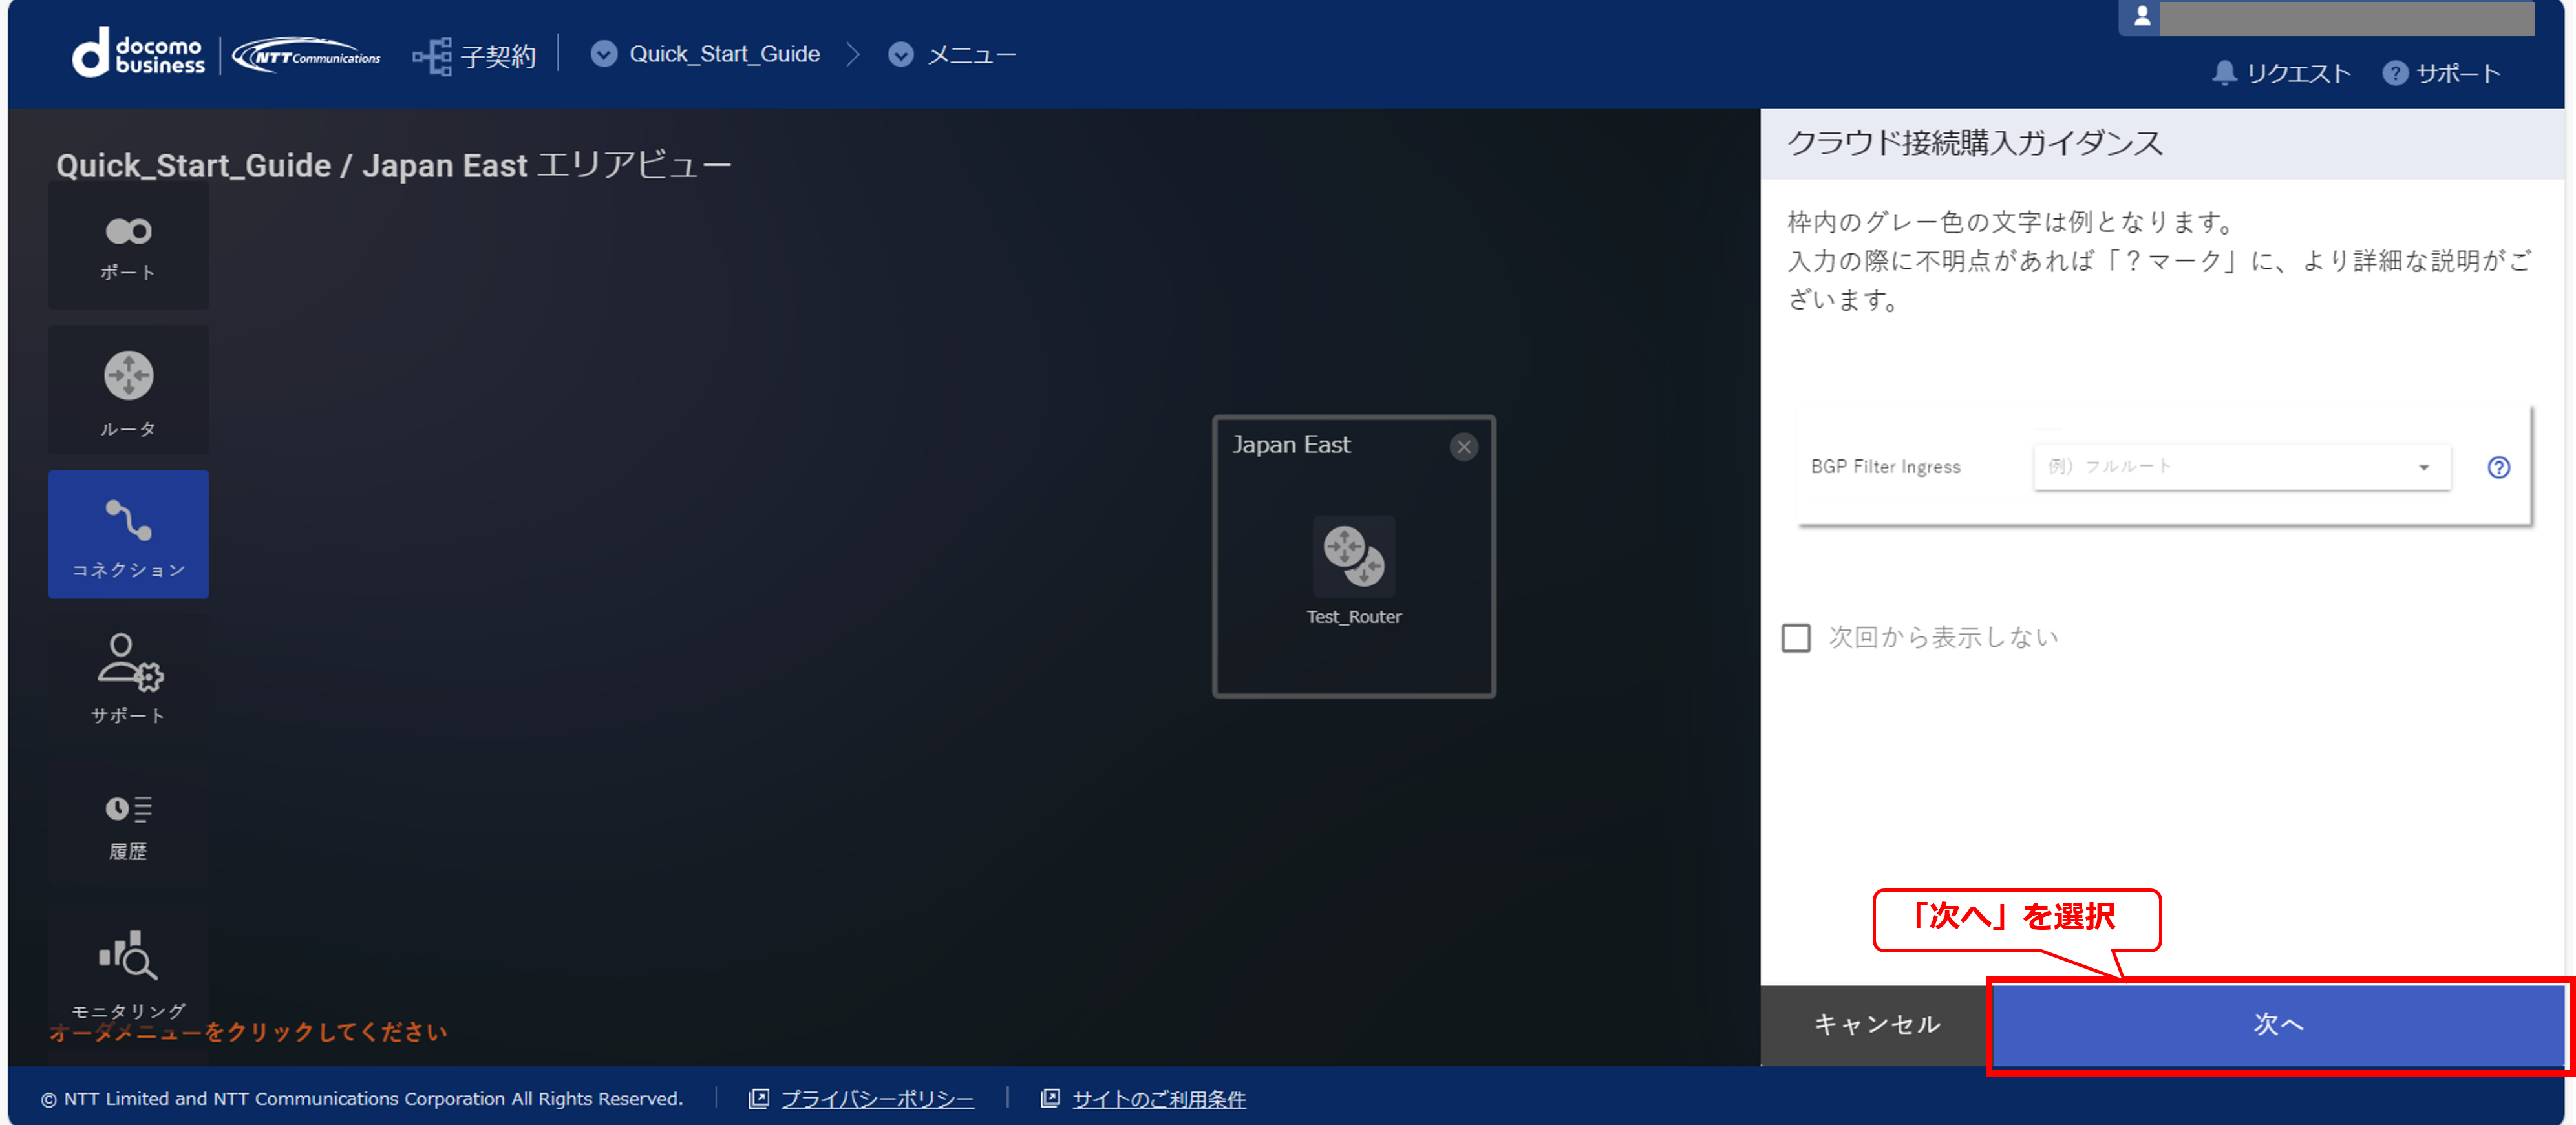The image size is (2576, 1125).
Task: Click the キャンセル button
Action: point(1876,1024)
